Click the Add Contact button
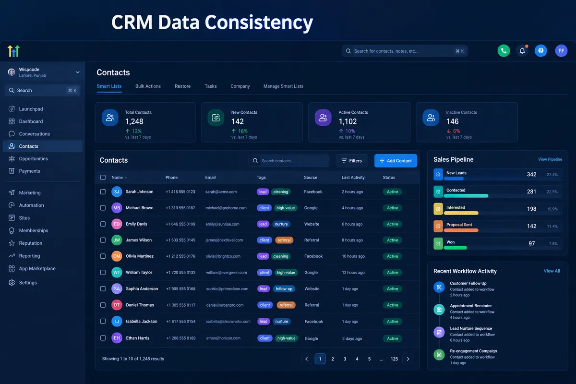 pos(396,161)
